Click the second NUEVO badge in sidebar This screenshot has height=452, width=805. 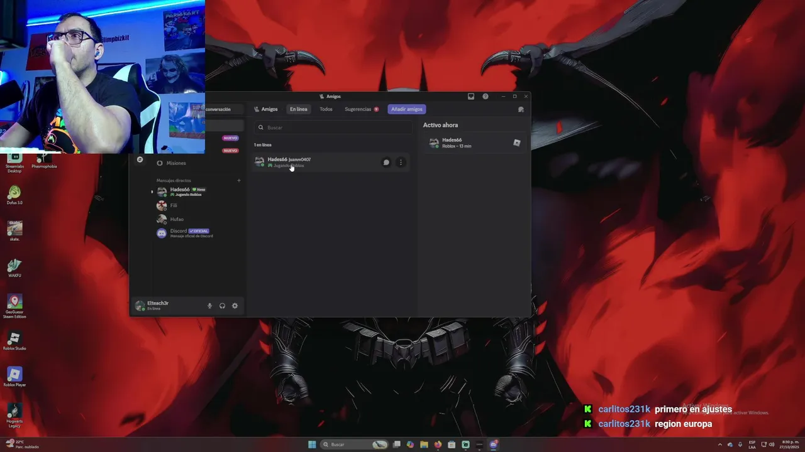click(230, 151)
